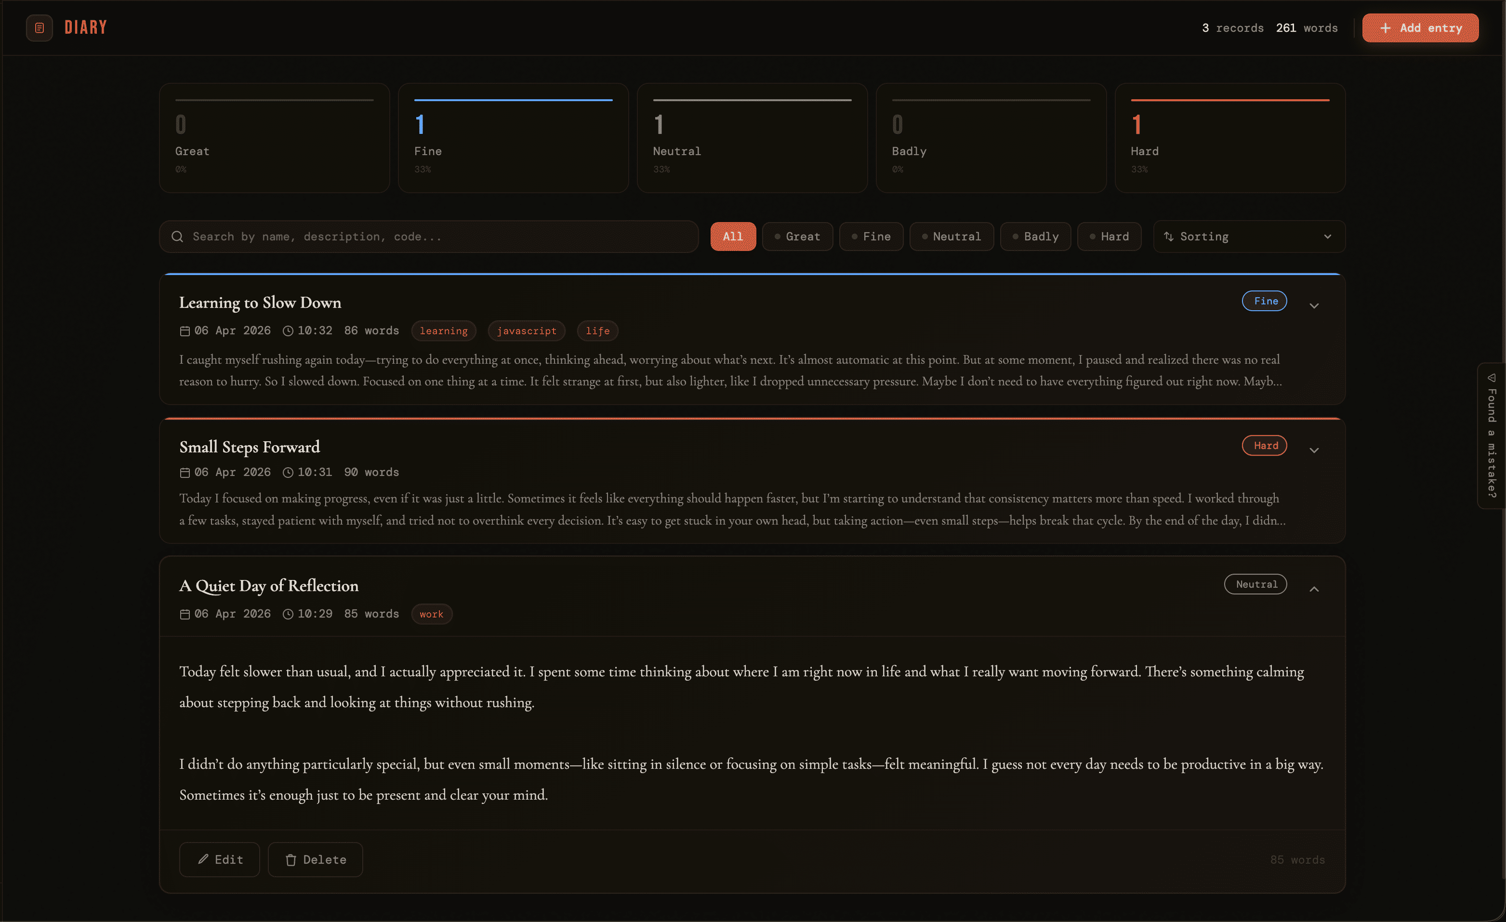Click the Learning to Slow Down preview text
The height and width of the screenshot is (922, 1506).
click(x=730, y=370)
